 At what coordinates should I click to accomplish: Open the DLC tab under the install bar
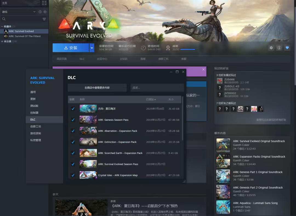[82, 59]
